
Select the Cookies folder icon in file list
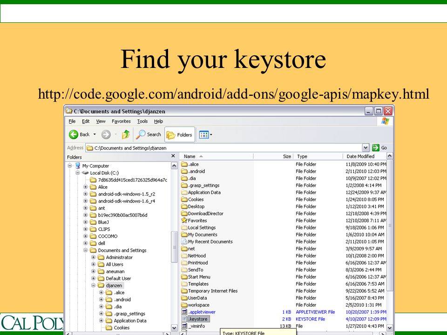coord(184,200)
